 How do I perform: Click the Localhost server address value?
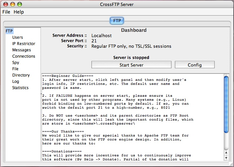point(101,36)
